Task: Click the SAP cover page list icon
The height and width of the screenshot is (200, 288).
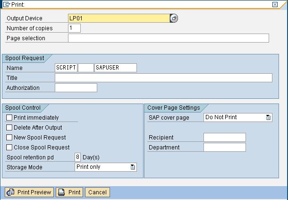Action: (x=268, y=117)
